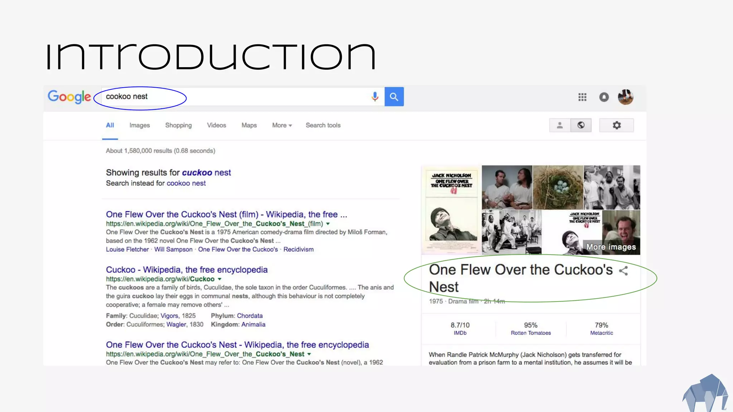The height and width of the screenshot is (412, 733).
Task: Open the Metacritic rating link
Action: point(602,333)
